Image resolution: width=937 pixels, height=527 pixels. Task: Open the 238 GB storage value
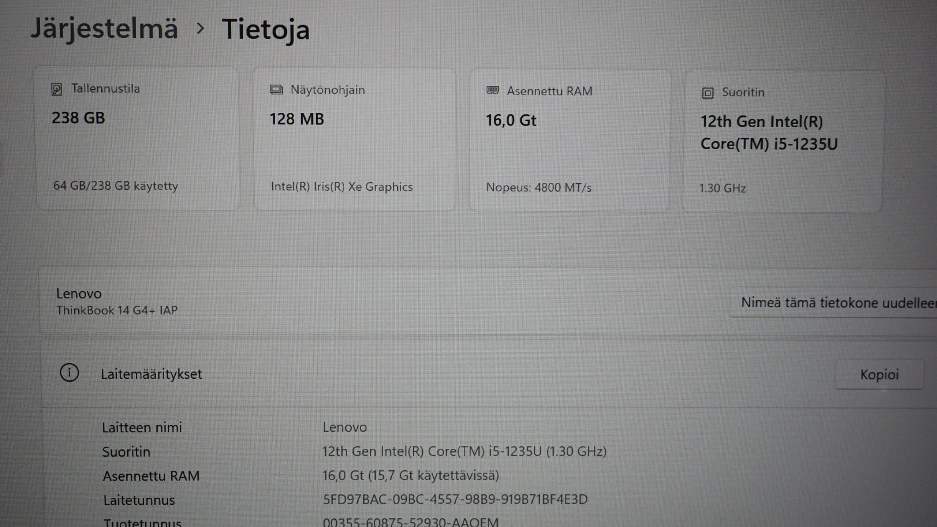click(78, 118)
